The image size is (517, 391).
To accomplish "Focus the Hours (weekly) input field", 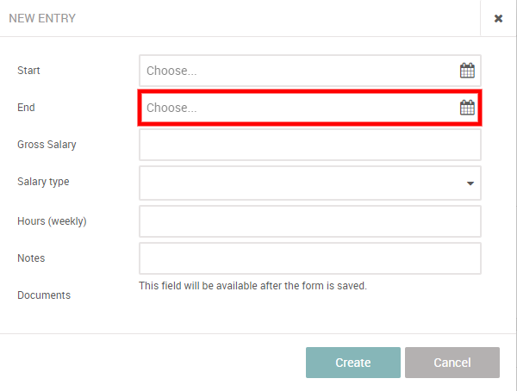I will tap(309, 220).
